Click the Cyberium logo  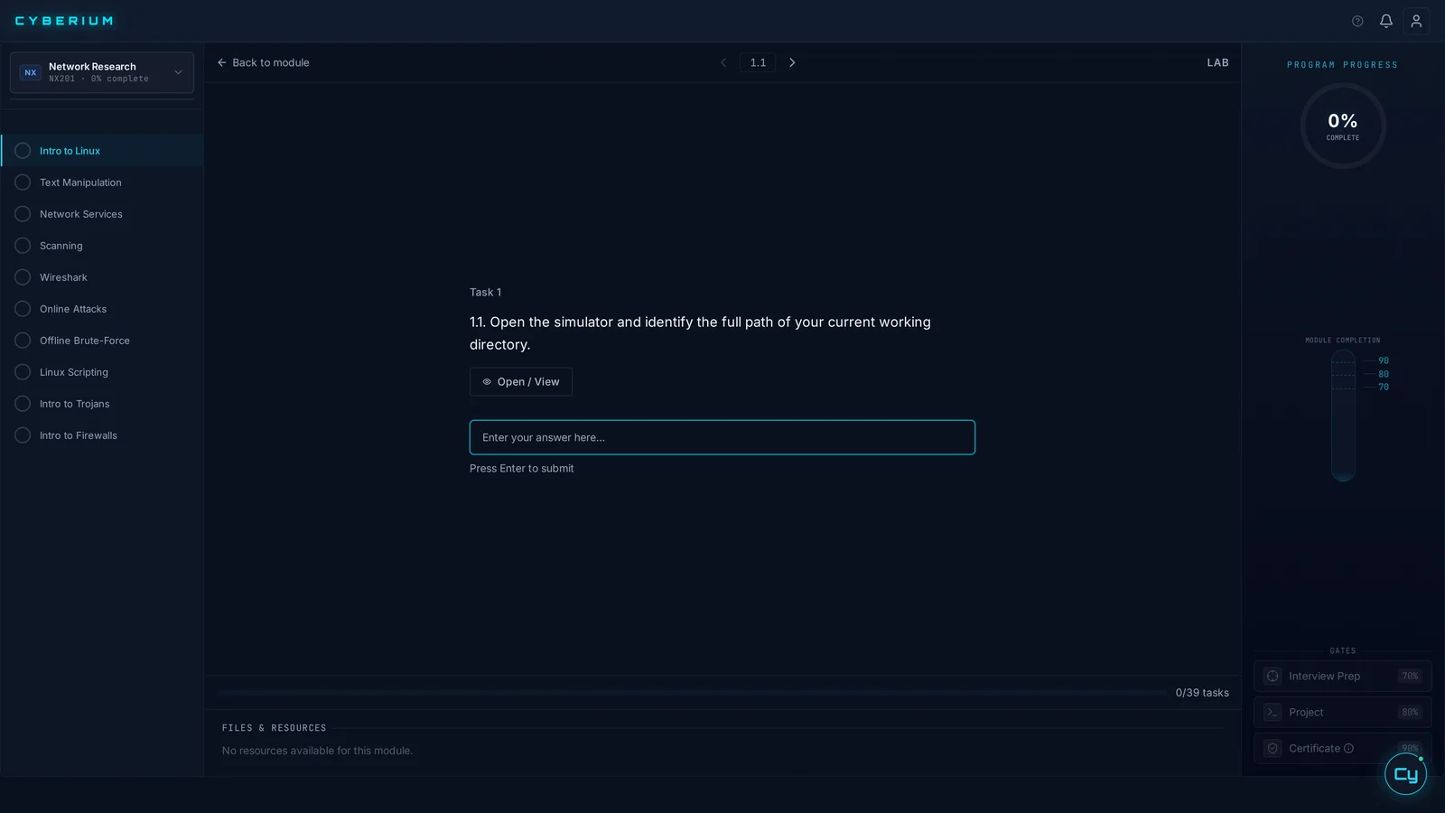pos(64,21)
